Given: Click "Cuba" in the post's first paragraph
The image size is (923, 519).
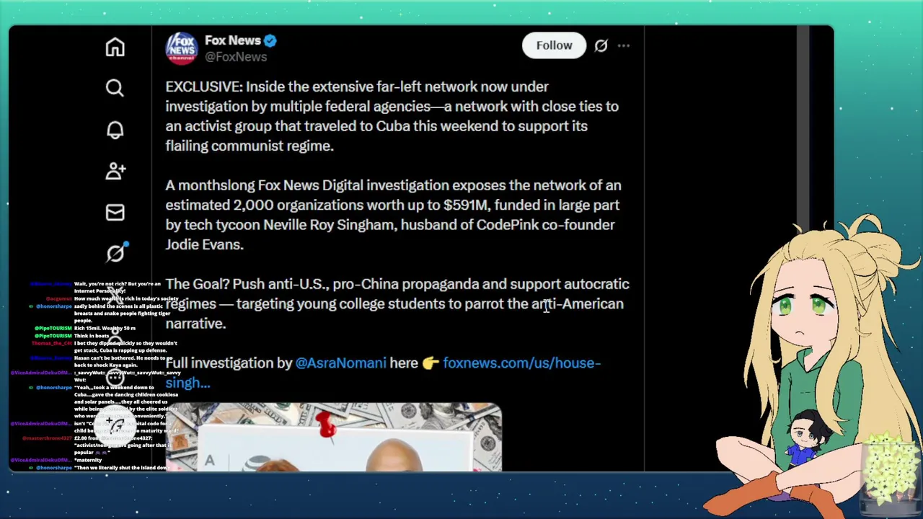Looking at the screenshot, I should pos(393,126).
